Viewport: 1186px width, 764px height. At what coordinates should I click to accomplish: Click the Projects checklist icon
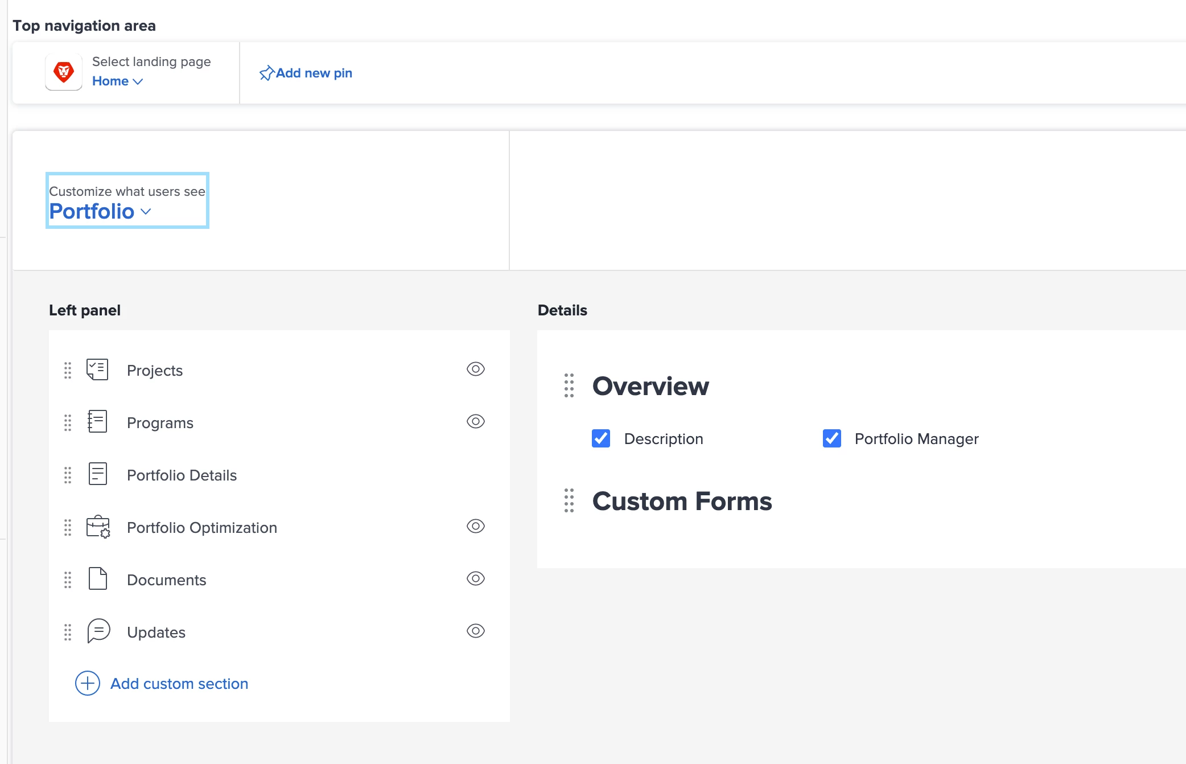[97, 370]
